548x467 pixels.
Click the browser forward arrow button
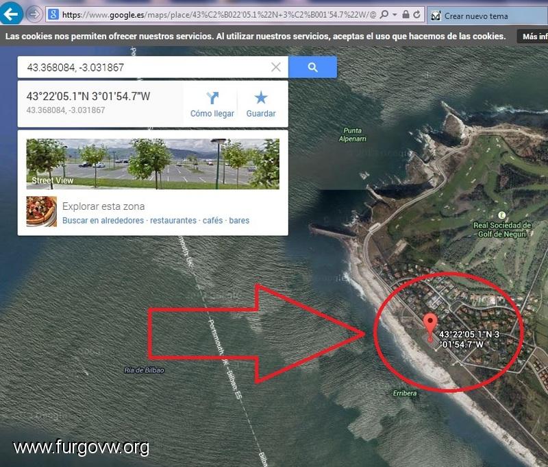pos(34,14)
